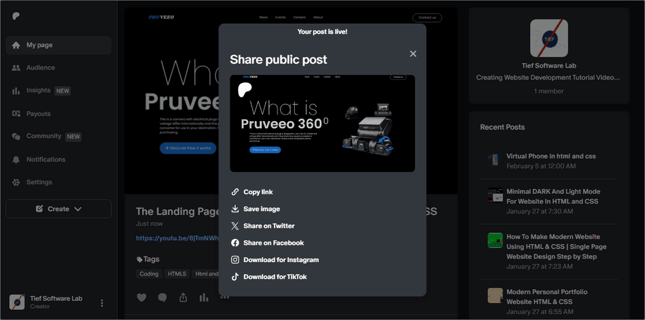The image size is (645, 320).
Task: Click the chain link icon beside Copy link
Action: coord(235,192)
